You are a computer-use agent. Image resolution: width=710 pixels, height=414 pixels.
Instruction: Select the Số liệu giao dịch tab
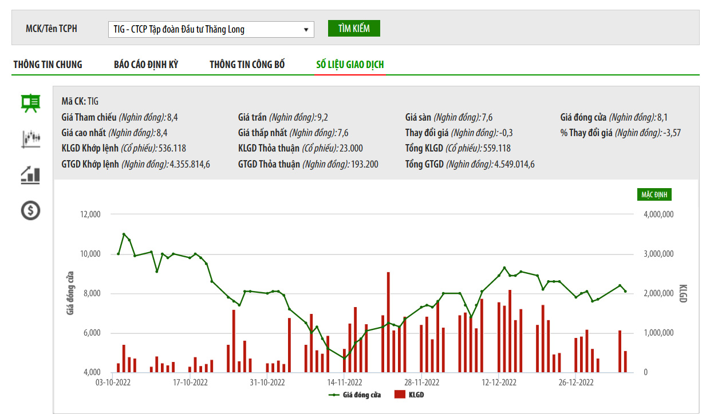[350, 65]
